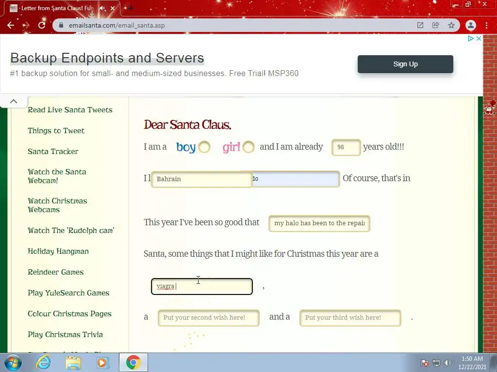Click the Bahrain country field

[x=201, y=179]
